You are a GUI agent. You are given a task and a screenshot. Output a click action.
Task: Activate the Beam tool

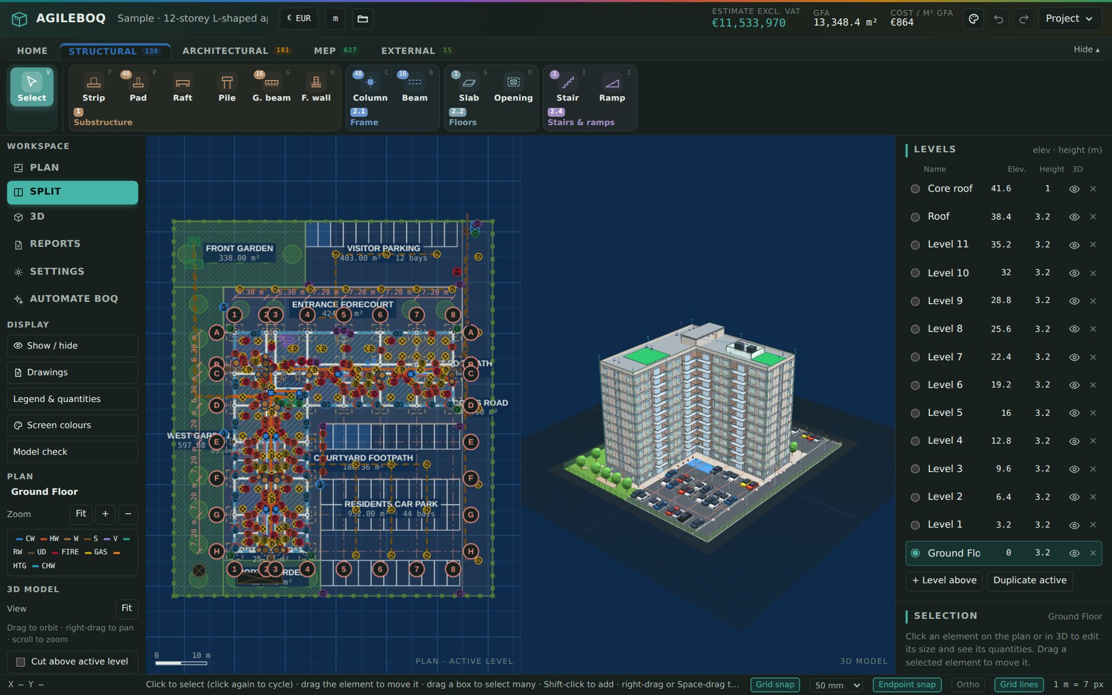pyautogui.click(x=415, y=88)
